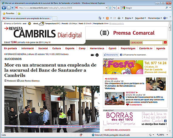The width and height of the screenshot is (173, 138).
Task: Click the Premsa Comarcal banner
Action: click(126, 33)
